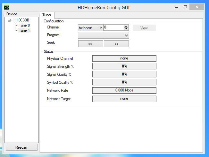Select the 1110C3BB device entry
209x157 pixels.
(21, 20)
